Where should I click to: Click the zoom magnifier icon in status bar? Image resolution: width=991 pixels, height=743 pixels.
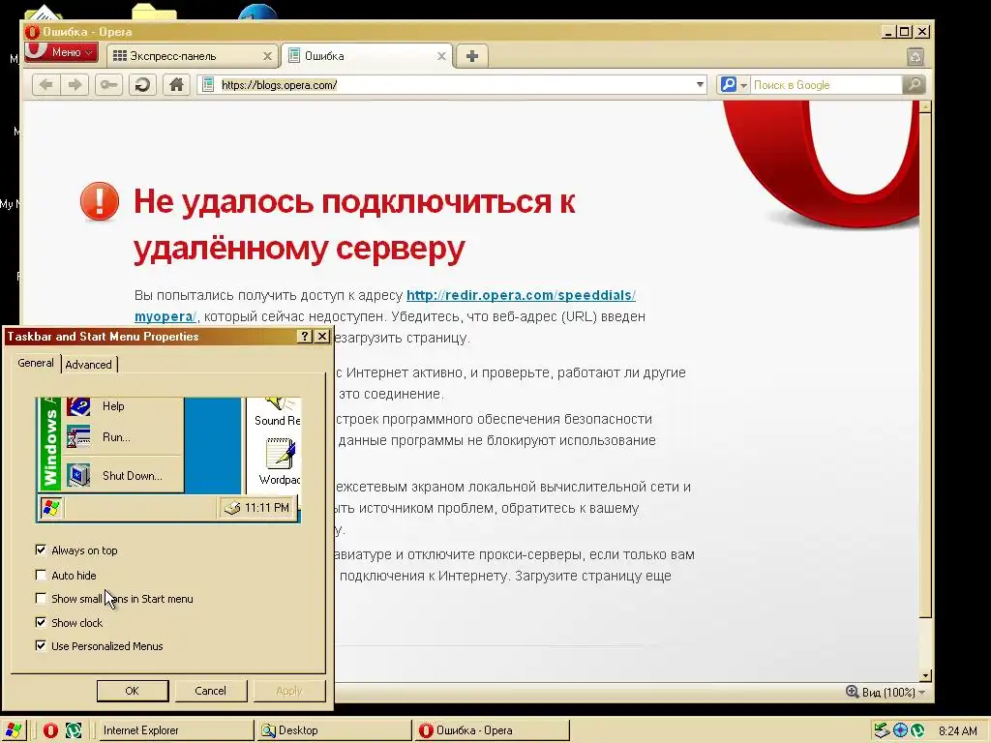tap(852, 692)
